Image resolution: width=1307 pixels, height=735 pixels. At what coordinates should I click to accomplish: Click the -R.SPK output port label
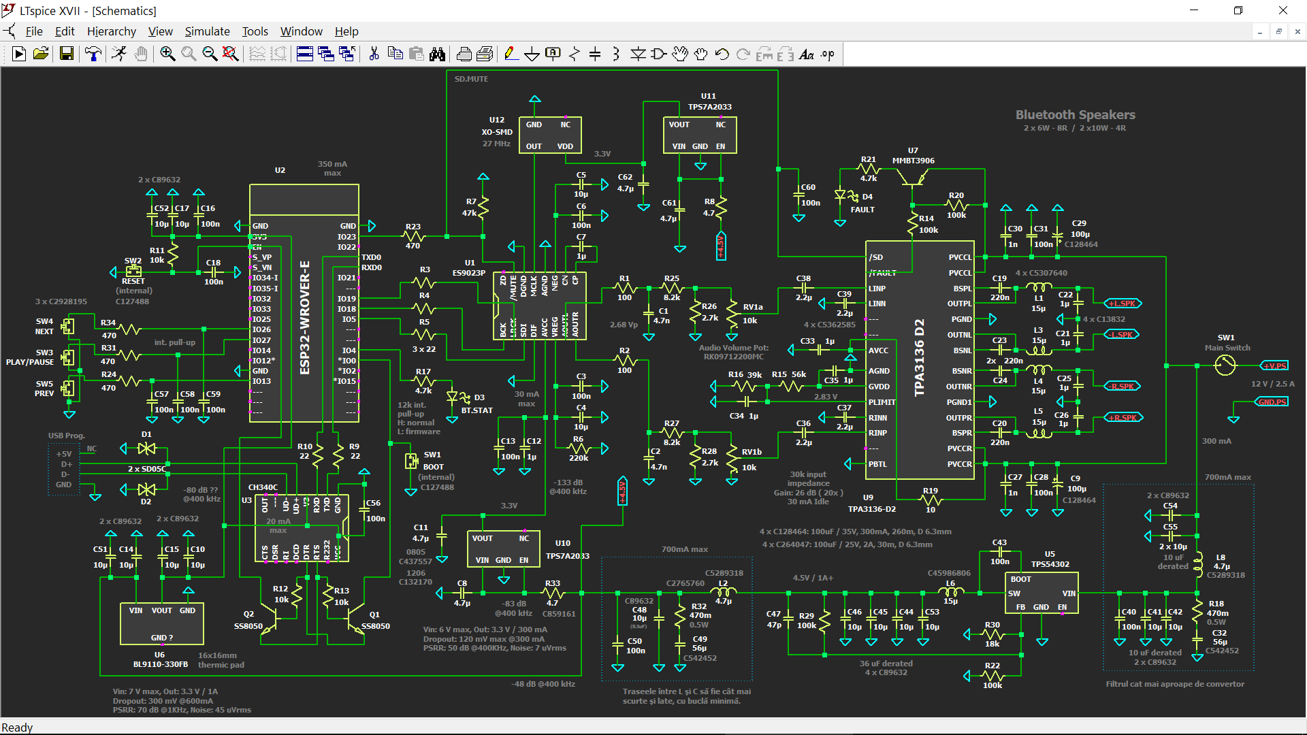pyautogui.click(x=1122, y=387)
